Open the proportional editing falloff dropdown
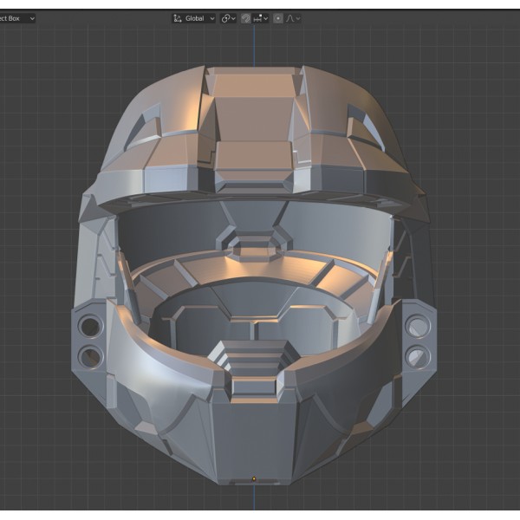The image size is (520, 520). 293,18
